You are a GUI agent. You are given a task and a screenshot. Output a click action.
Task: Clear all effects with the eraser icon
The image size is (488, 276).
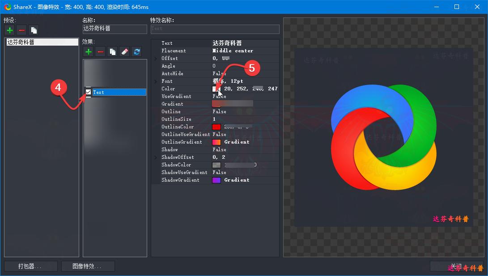tap(125, 52)
